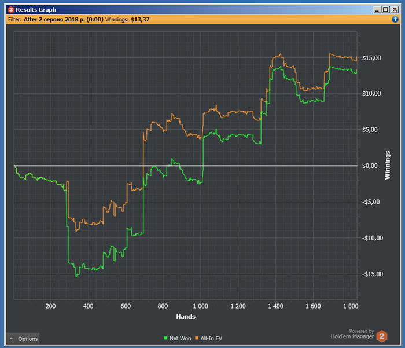This screenshot has width=405, height=348.
Task: Click the filter text 'After 2 серпня 2018 р. (0:00)'
Action: [x=63, y=19]
